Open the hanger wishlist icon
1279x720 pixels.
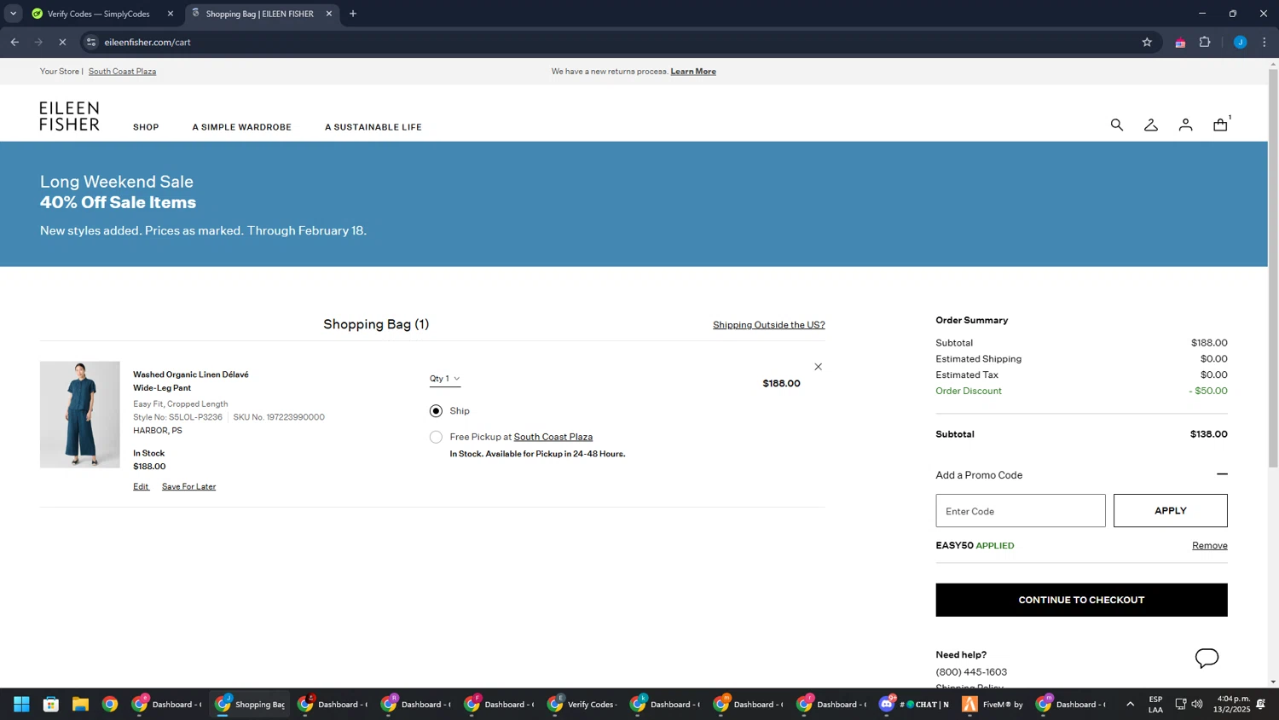coord(1150,125)
